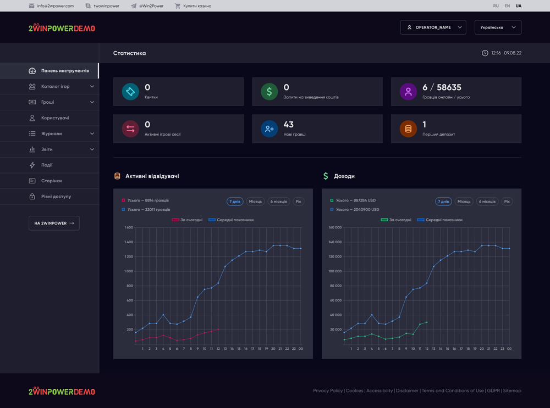Open the Українська language dropdown
550x408 pixels.
click(498, 27)
